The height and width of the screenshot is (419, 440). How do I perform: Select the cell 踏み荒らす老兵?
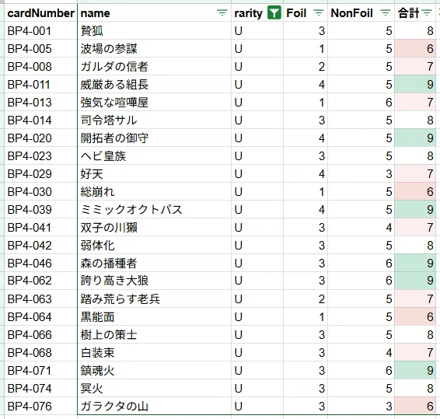(154, 299)
